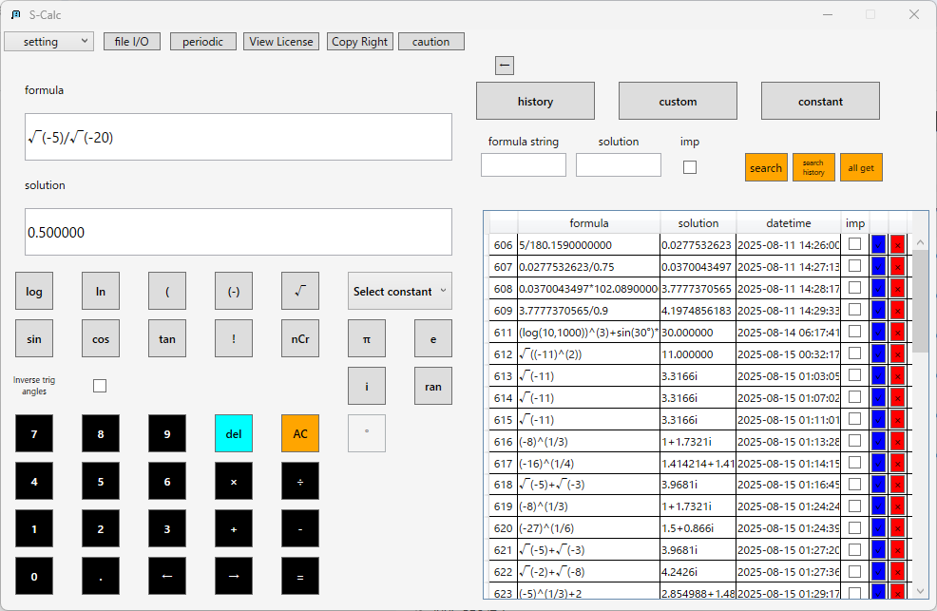
Task: Click blue recall button for row 606
Action: 878,245
